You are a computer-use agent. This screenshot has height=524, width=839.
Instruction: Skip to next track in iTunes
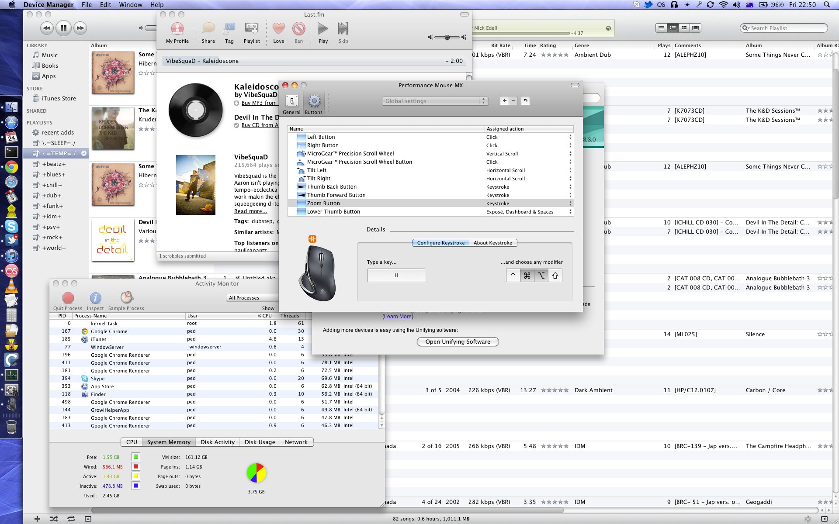80,28
